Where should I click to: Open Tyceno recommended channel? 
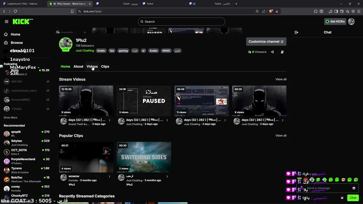(x=26, y=170)
